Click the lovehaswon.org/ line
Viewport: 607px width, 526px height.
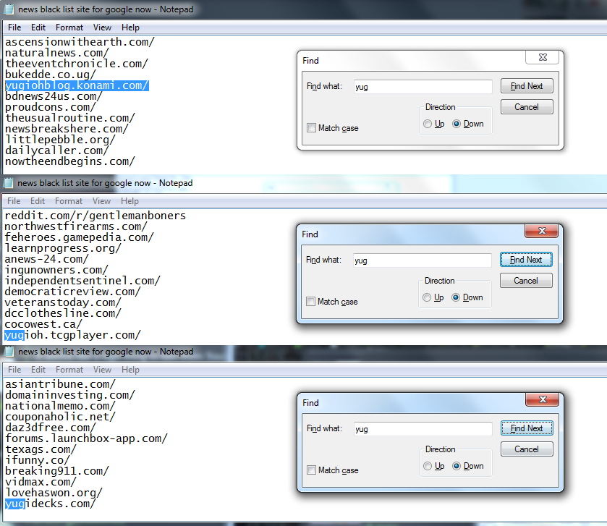[54, 492]
